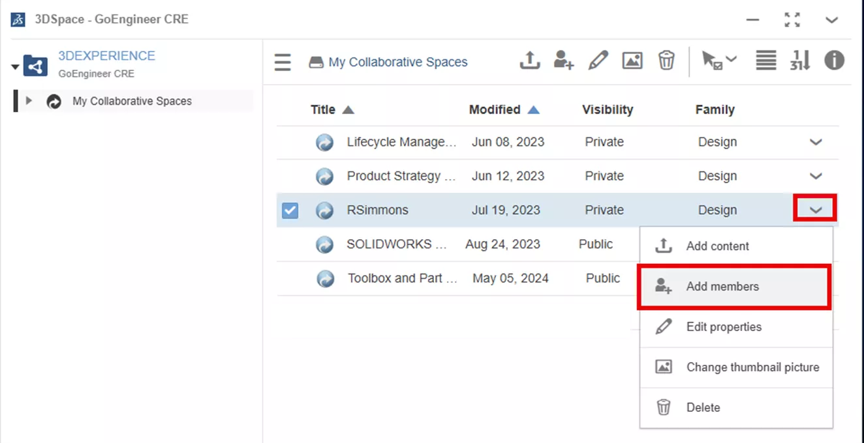Click the 3DEXPERIENCE platform title link
864x443 pixels.
pyautogui.click(x=106, y=56)
